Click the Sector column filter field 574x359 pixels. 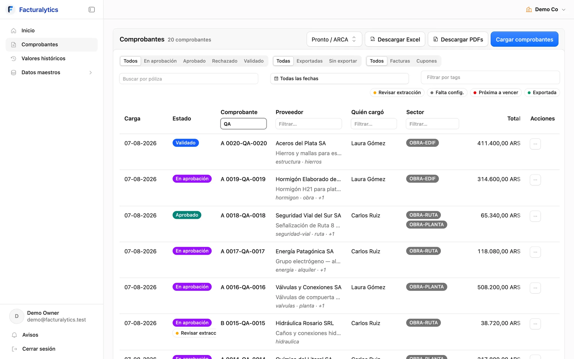point(432,124)
